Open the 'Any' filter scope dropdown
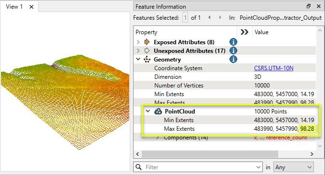The image size is (325, 175). pyautogui.click(x=294, y=167)
